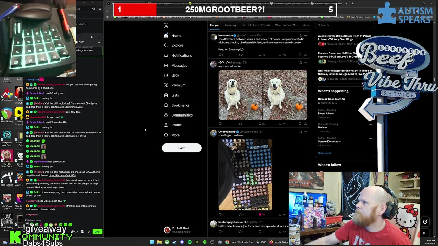The width and height of the screenshot is (438, 246).
Task: Repost the Novacotton post
Action: coord(240,55)
